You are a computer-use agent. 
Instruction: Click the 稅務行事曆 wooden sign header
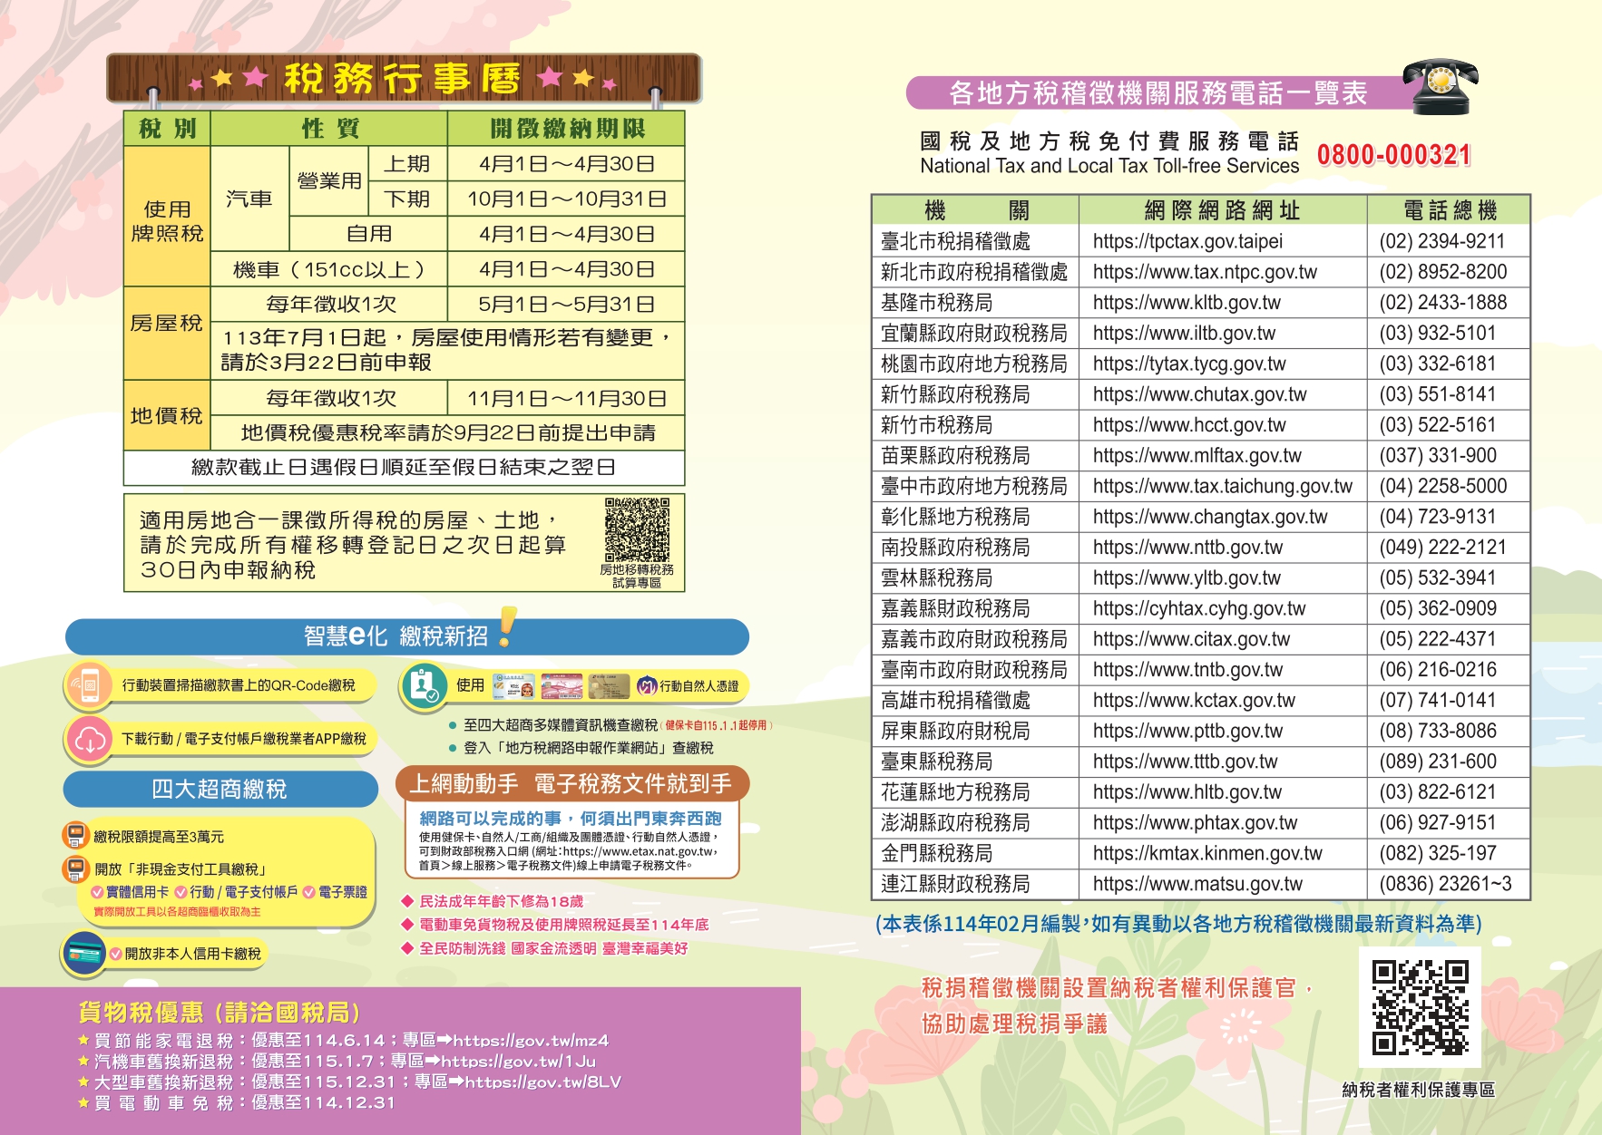(404, 78)
